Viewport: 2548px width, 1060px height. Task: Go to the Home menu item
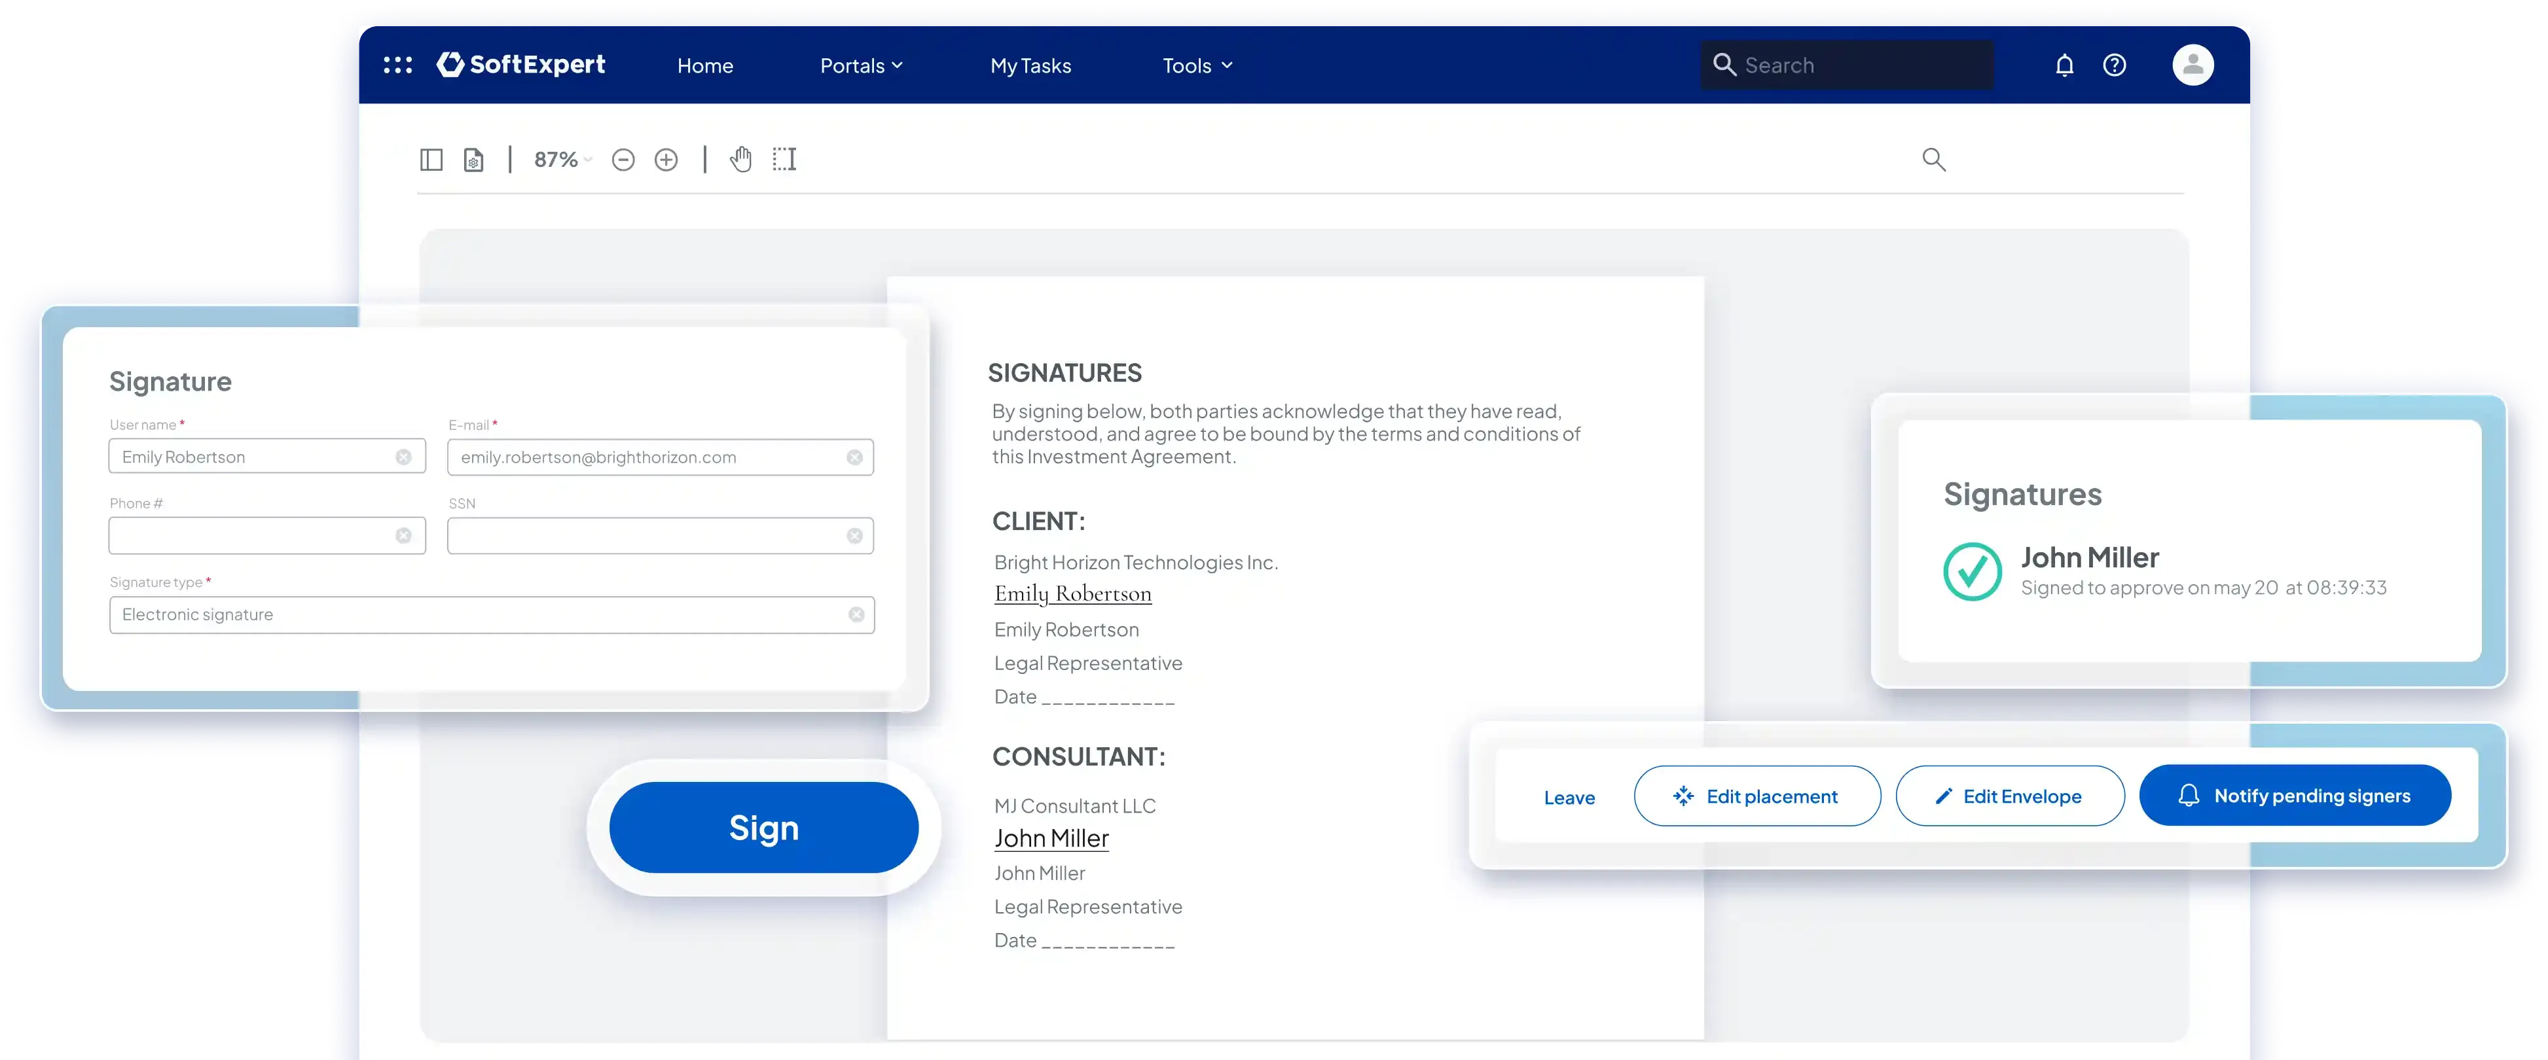pos(705,65)
